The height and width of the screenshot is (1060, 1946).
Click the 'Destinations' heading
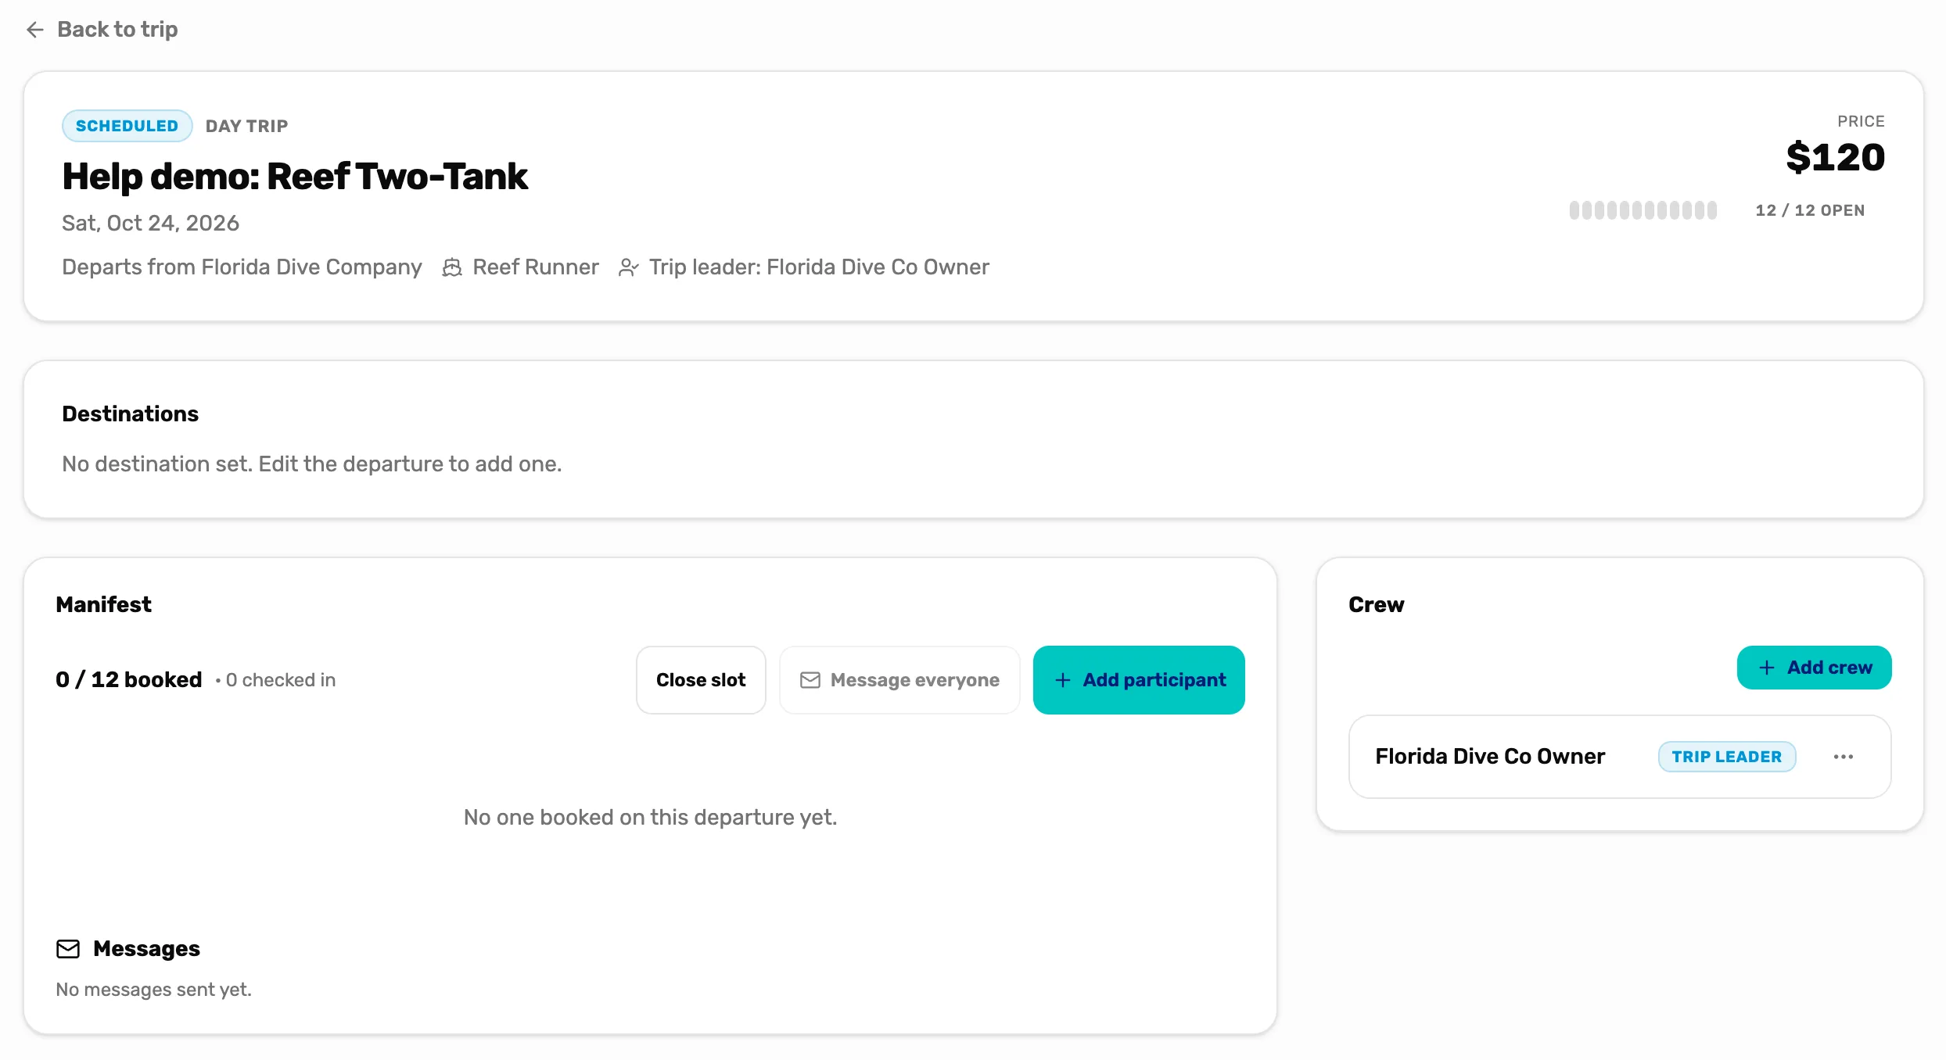click(131, 414)
